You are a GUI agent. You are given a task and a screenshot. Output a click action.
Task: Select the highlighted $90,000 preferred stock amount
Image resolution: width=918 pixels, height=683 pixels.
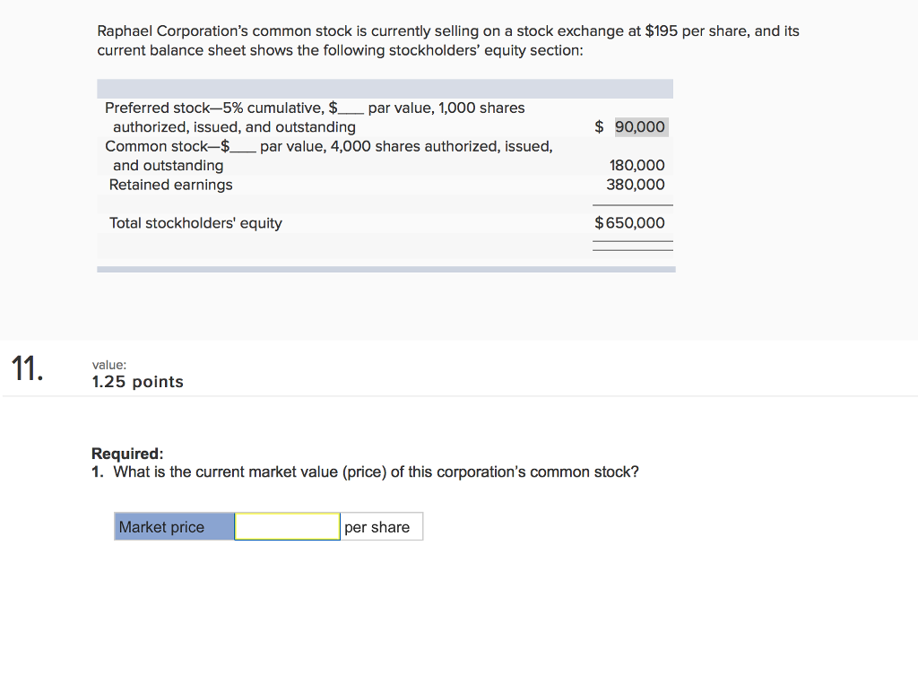click(639, 127)
